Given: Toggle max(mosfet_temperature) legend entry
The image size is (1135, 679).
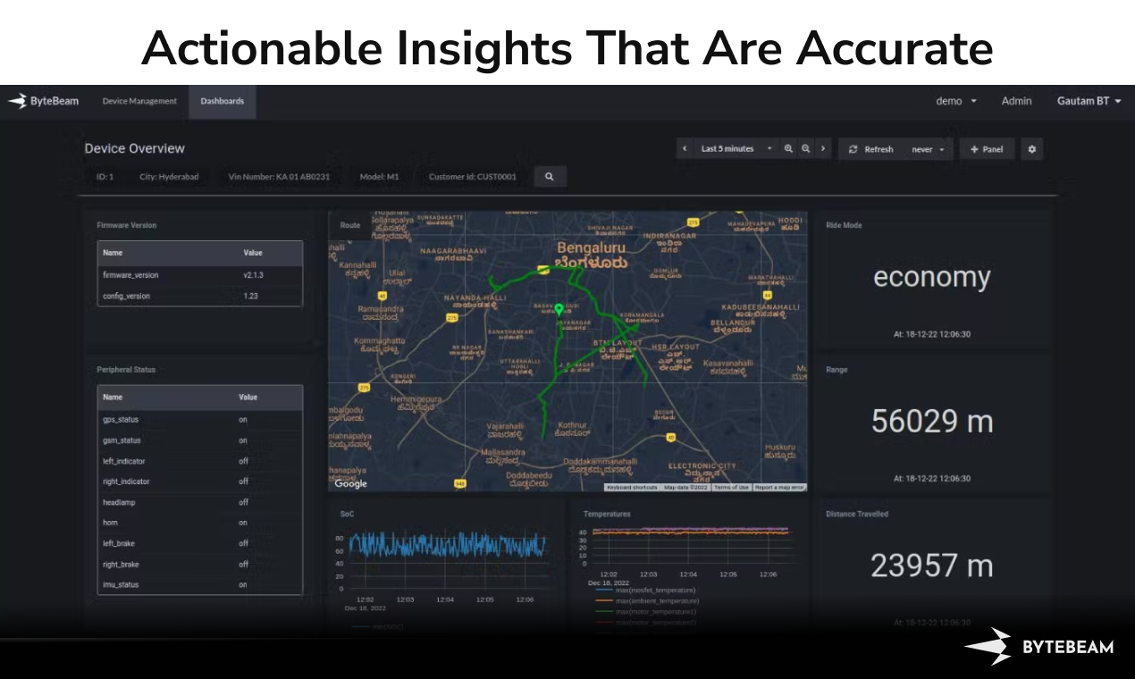Looking at the screenshot, I should pos(645,591).
